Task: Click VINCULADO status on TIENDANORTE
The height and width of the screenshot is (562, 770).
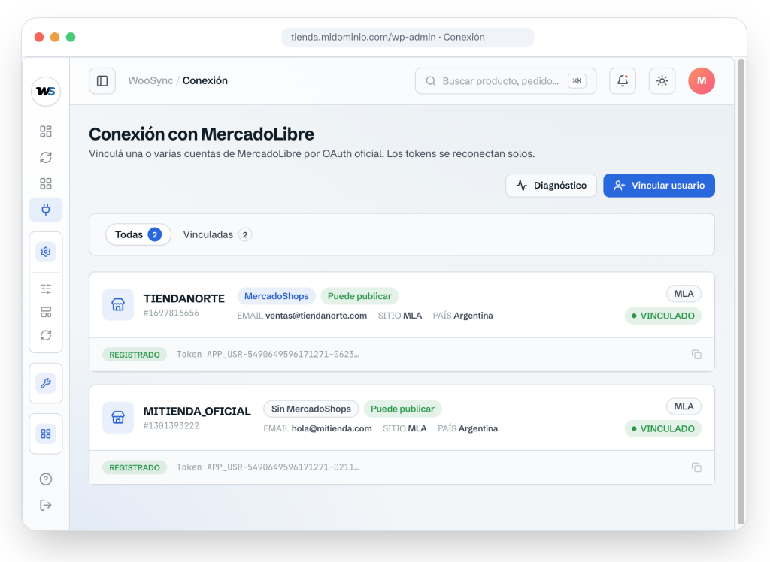Action: (x=663, y=316)
